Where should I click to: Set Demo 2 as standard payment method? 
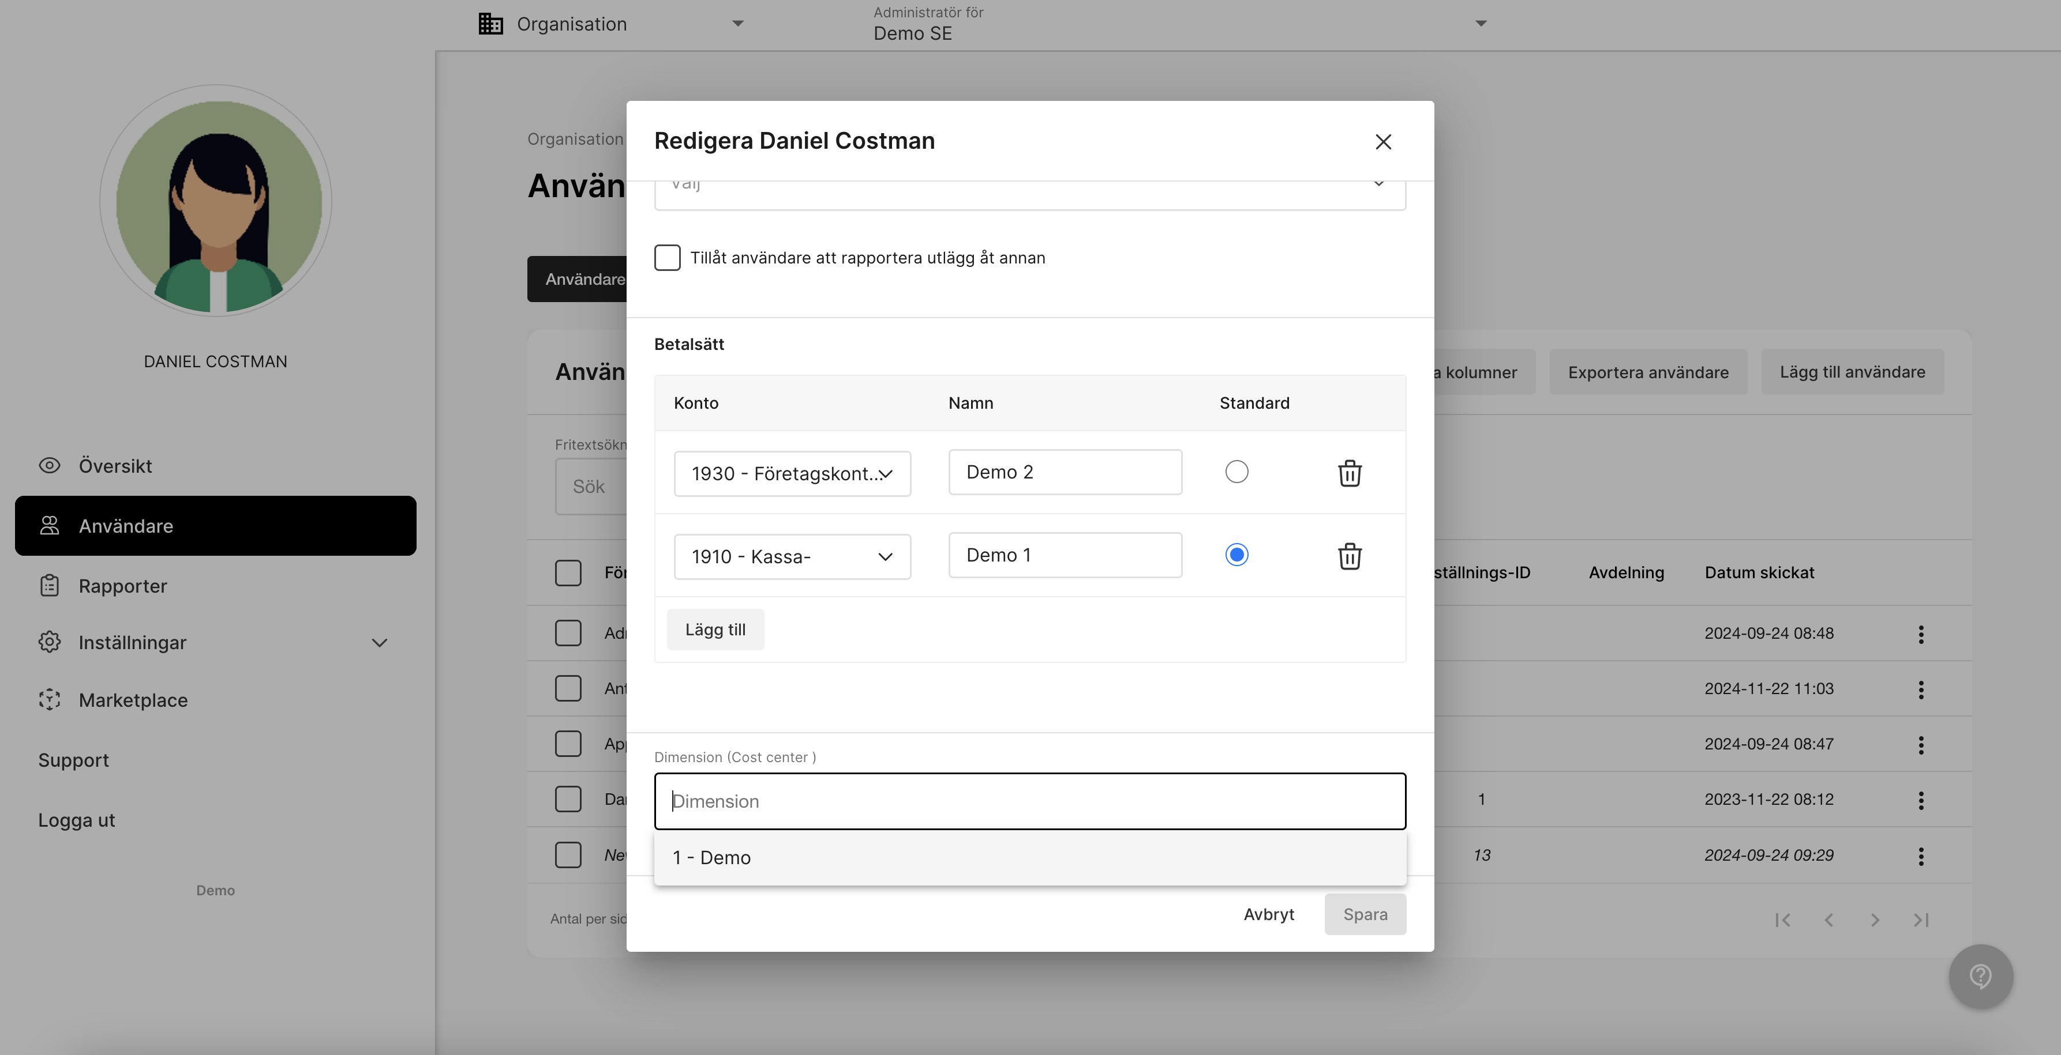[x=1236, y=472]
